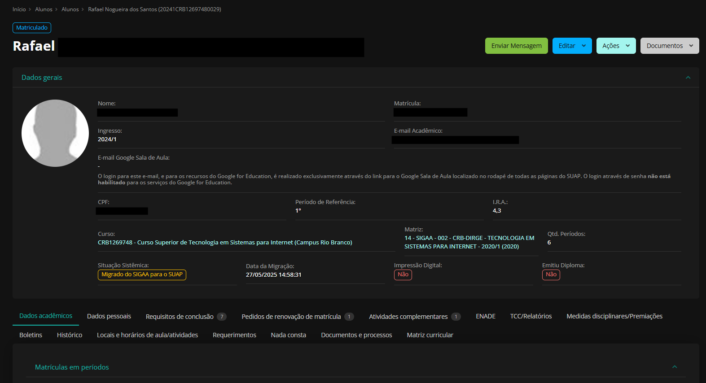The width and height of the screenshot is (706, 383).
Task: Click the Enviar Mensagem button
Action: [x=516, y=46]
